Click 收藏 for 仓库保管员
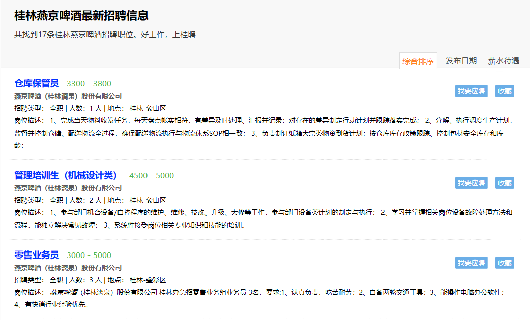Screen dimensions: 530x320 coord(505,91)
